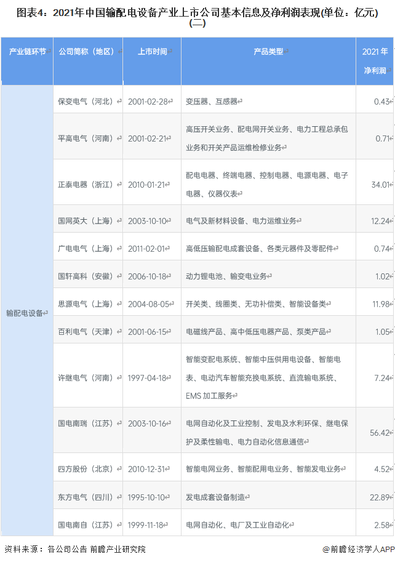
Task: Click net profit value 56.42
Action: point(380,433)
